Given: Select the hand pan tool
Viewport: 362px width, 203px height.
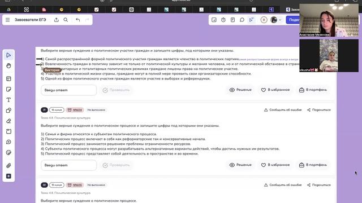Looking at the screenshot, I should (x=8, y=66).
